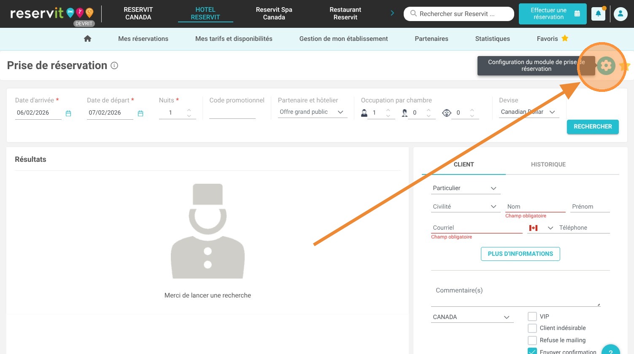Open the CANADA country dropdown

pyautogui.click(x=472, y=317)
